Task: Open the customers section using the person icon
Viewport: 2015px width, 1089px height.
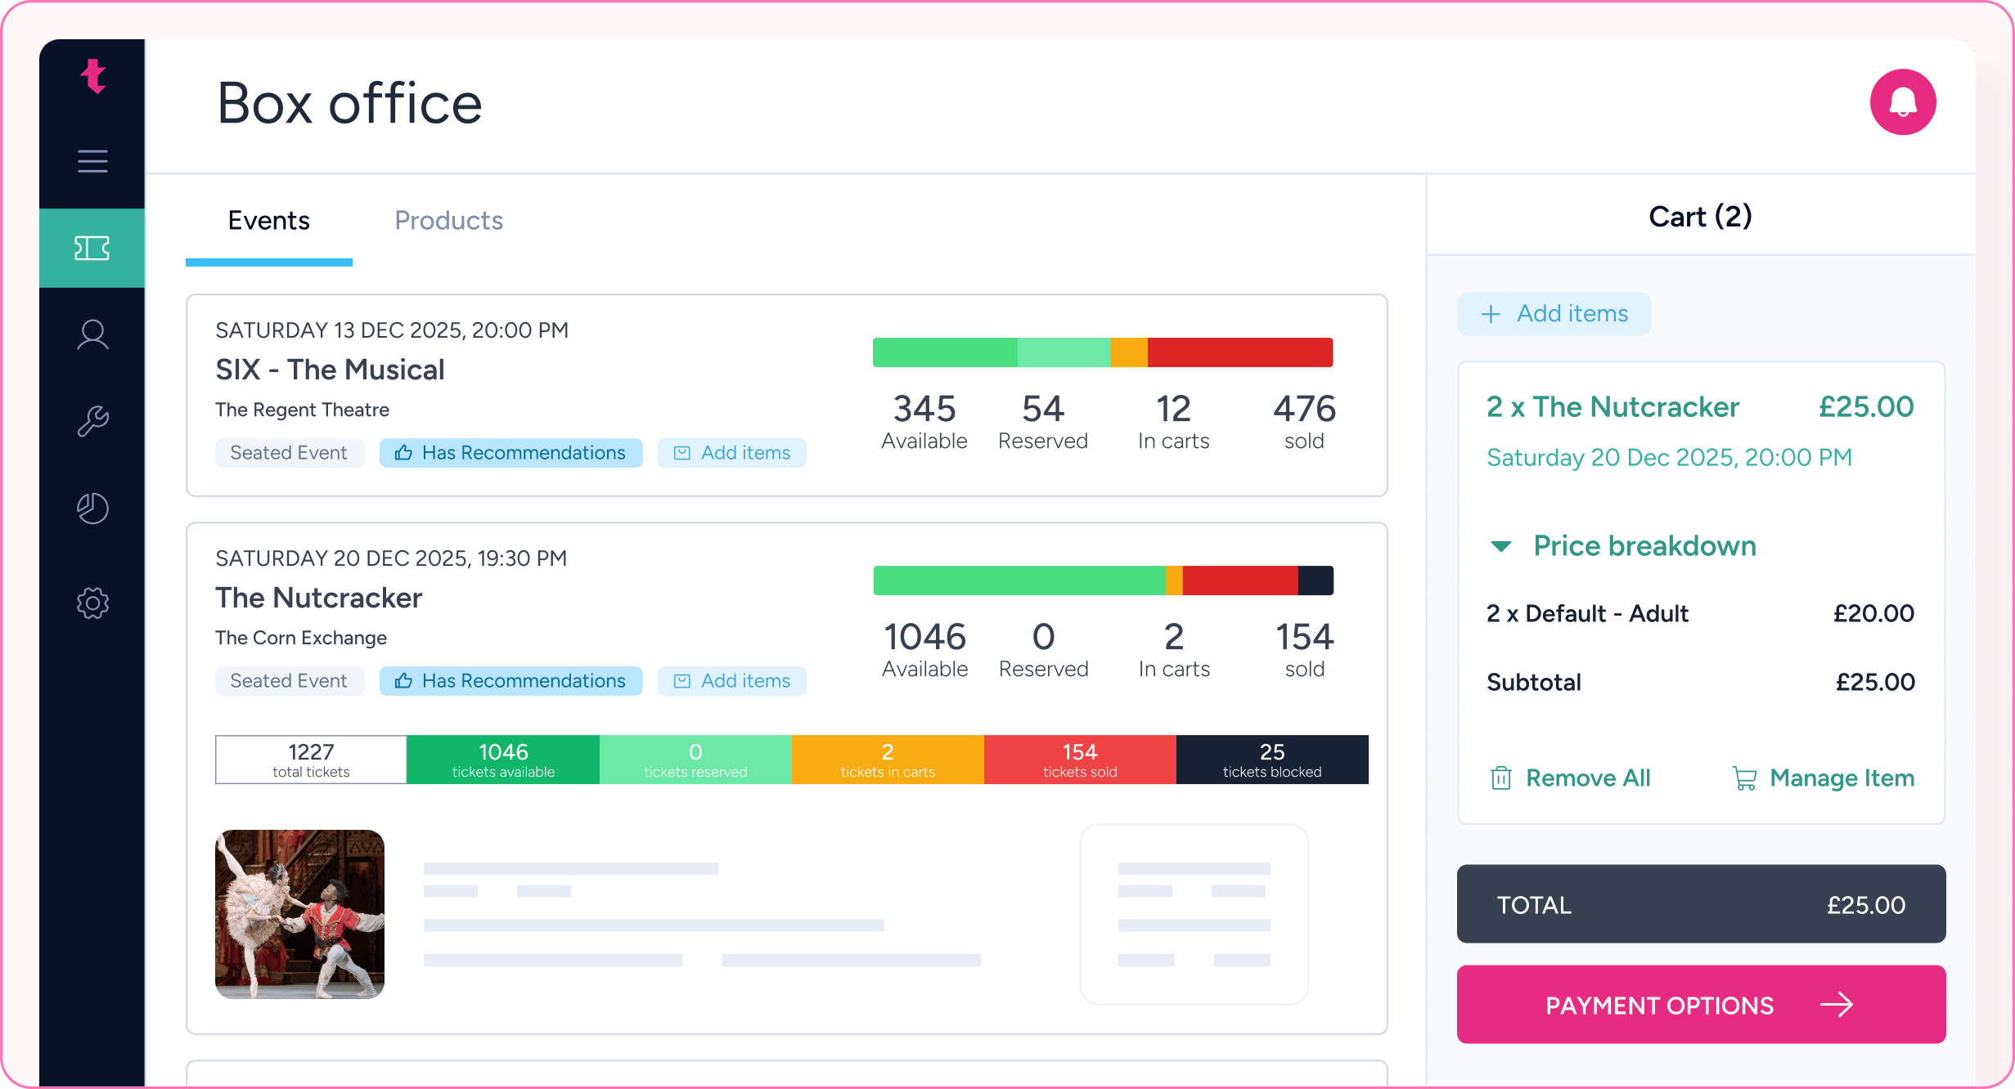Action: [x=92, y=334]
